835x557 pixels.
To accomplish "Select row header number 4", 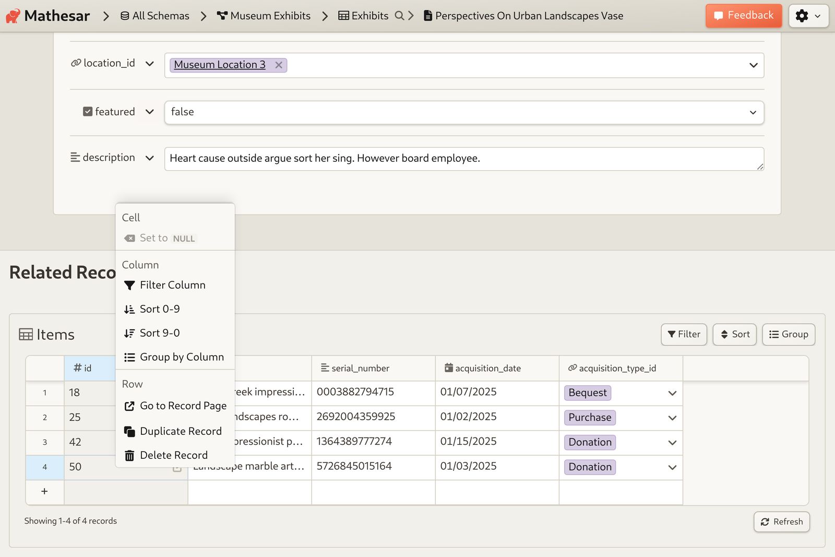I will (x=45, y=467).
